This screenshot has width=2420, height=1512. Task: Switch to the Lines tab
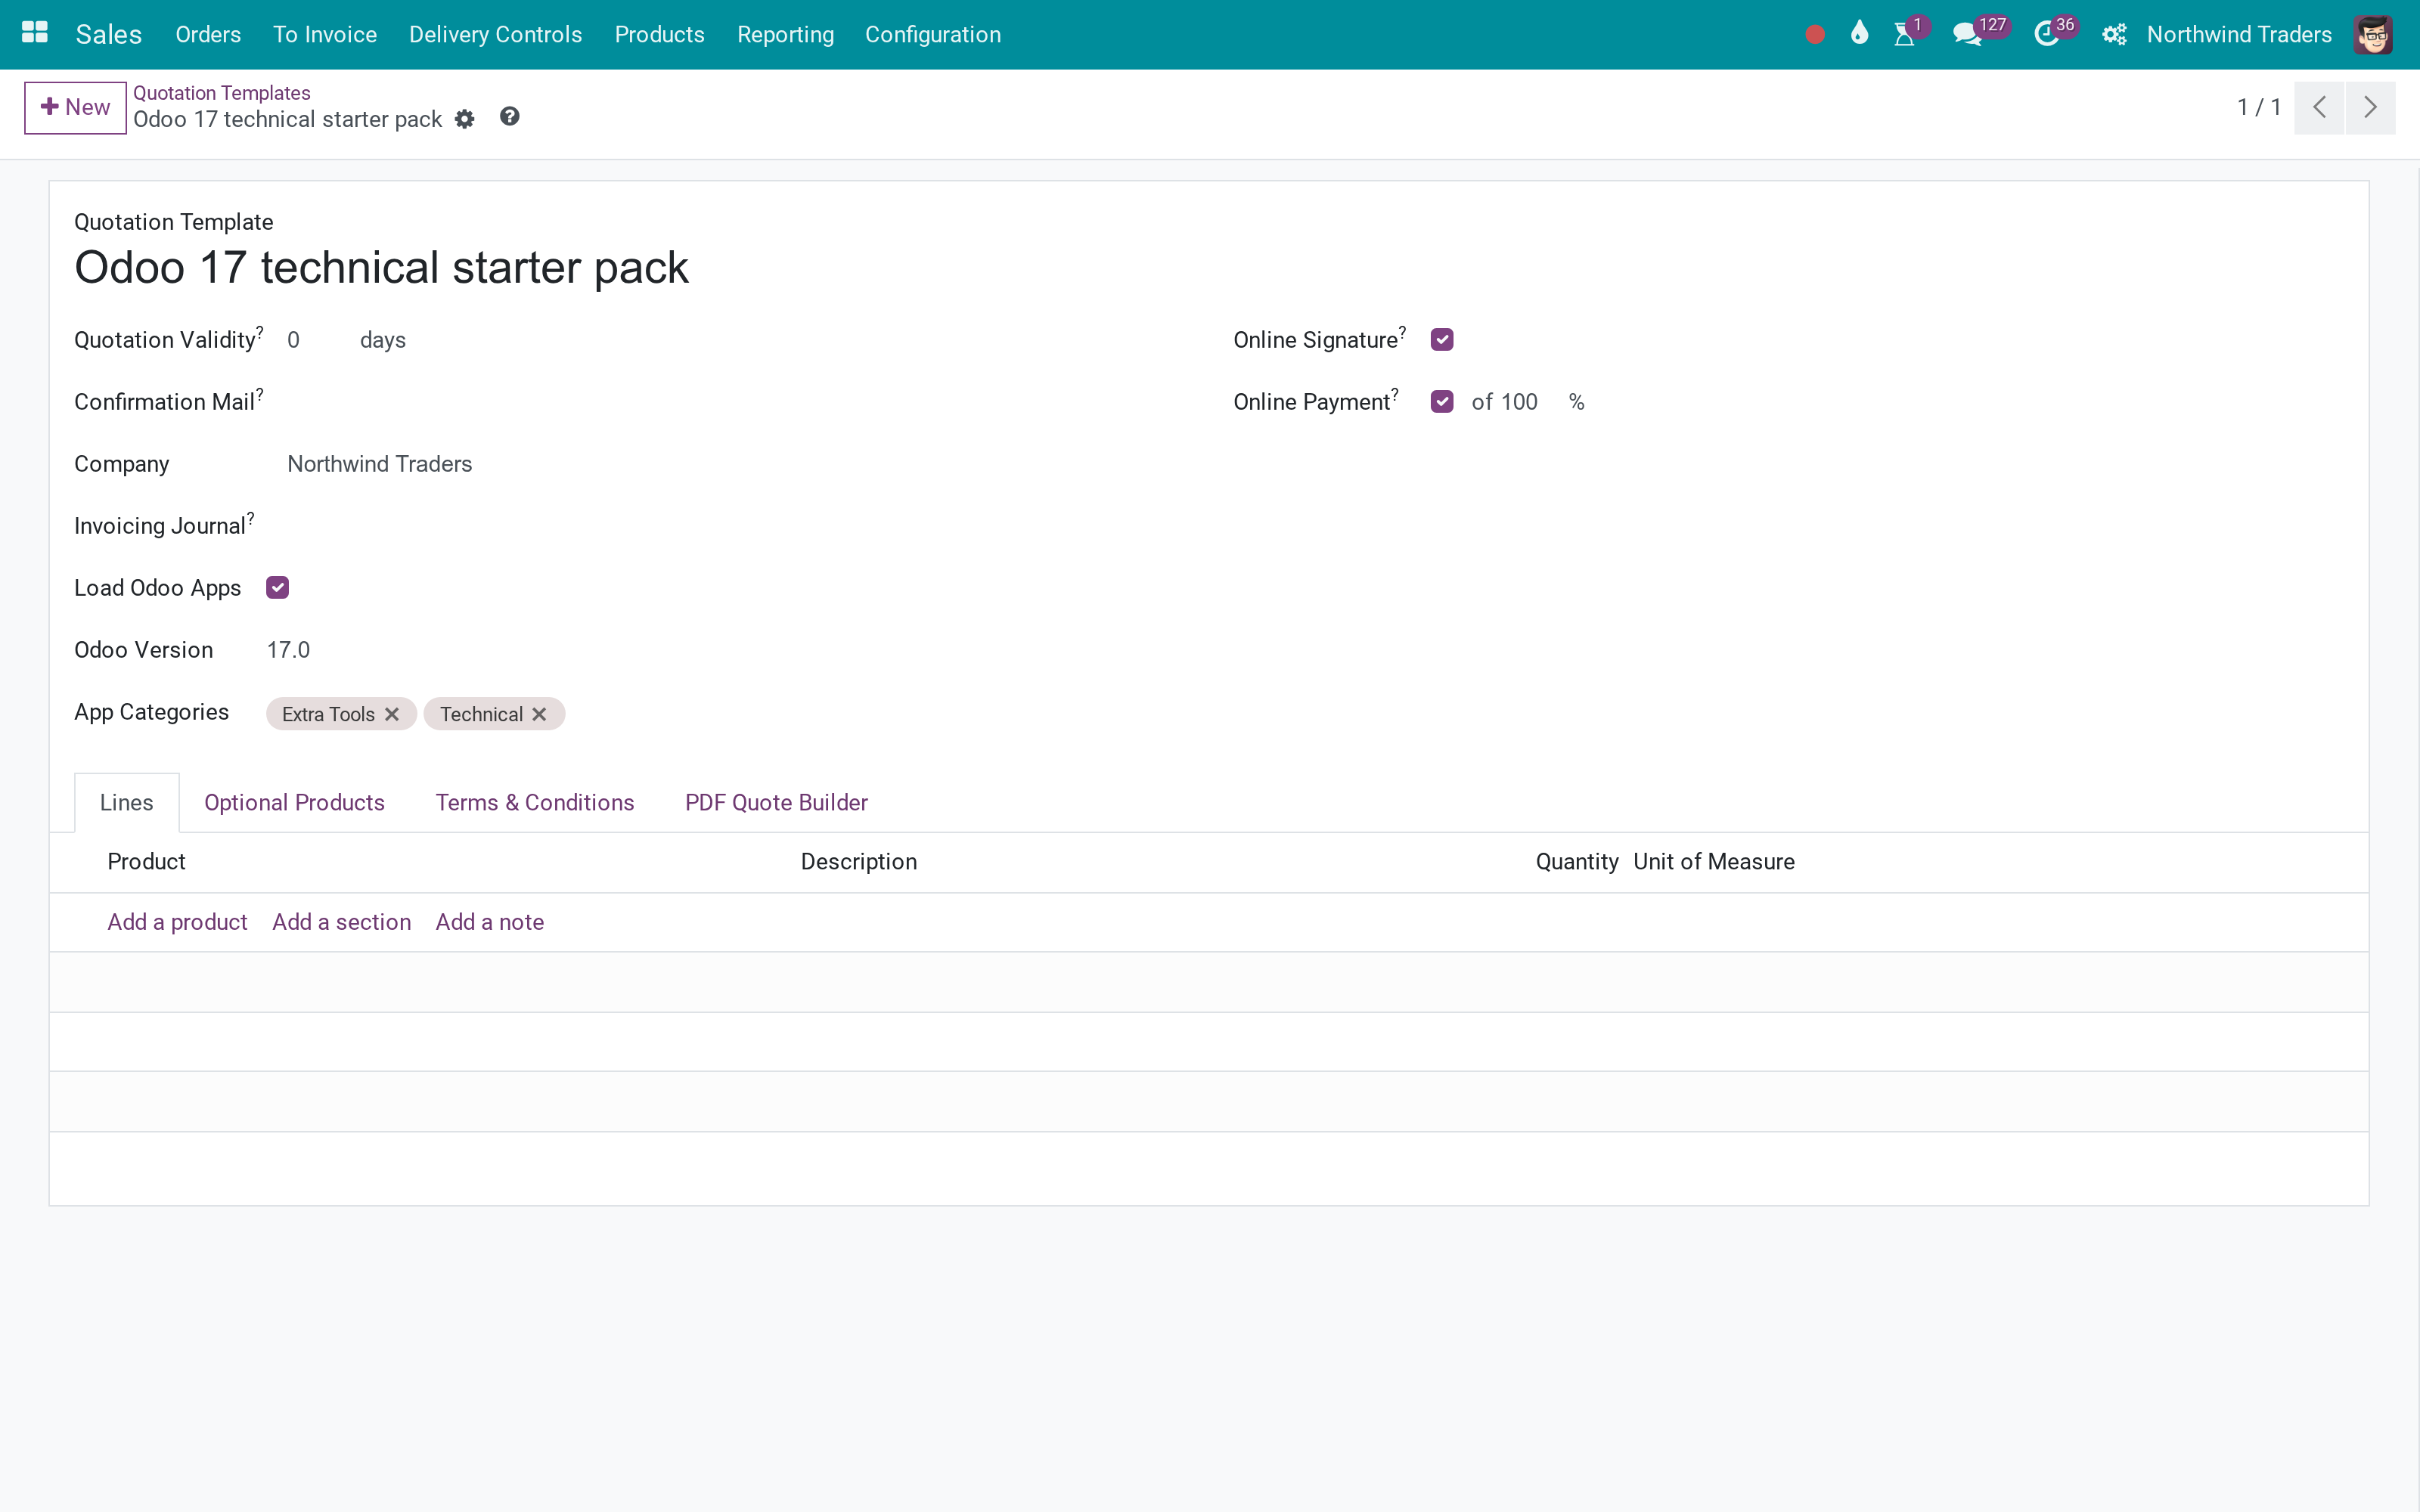click(127, 803)
